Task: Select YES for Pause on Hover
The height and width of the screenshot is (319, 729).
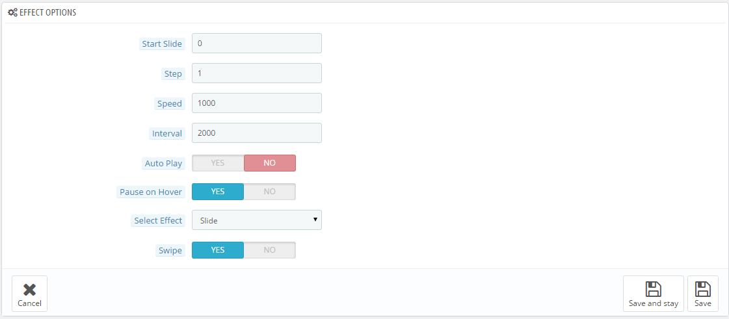Action: (218, 192)
